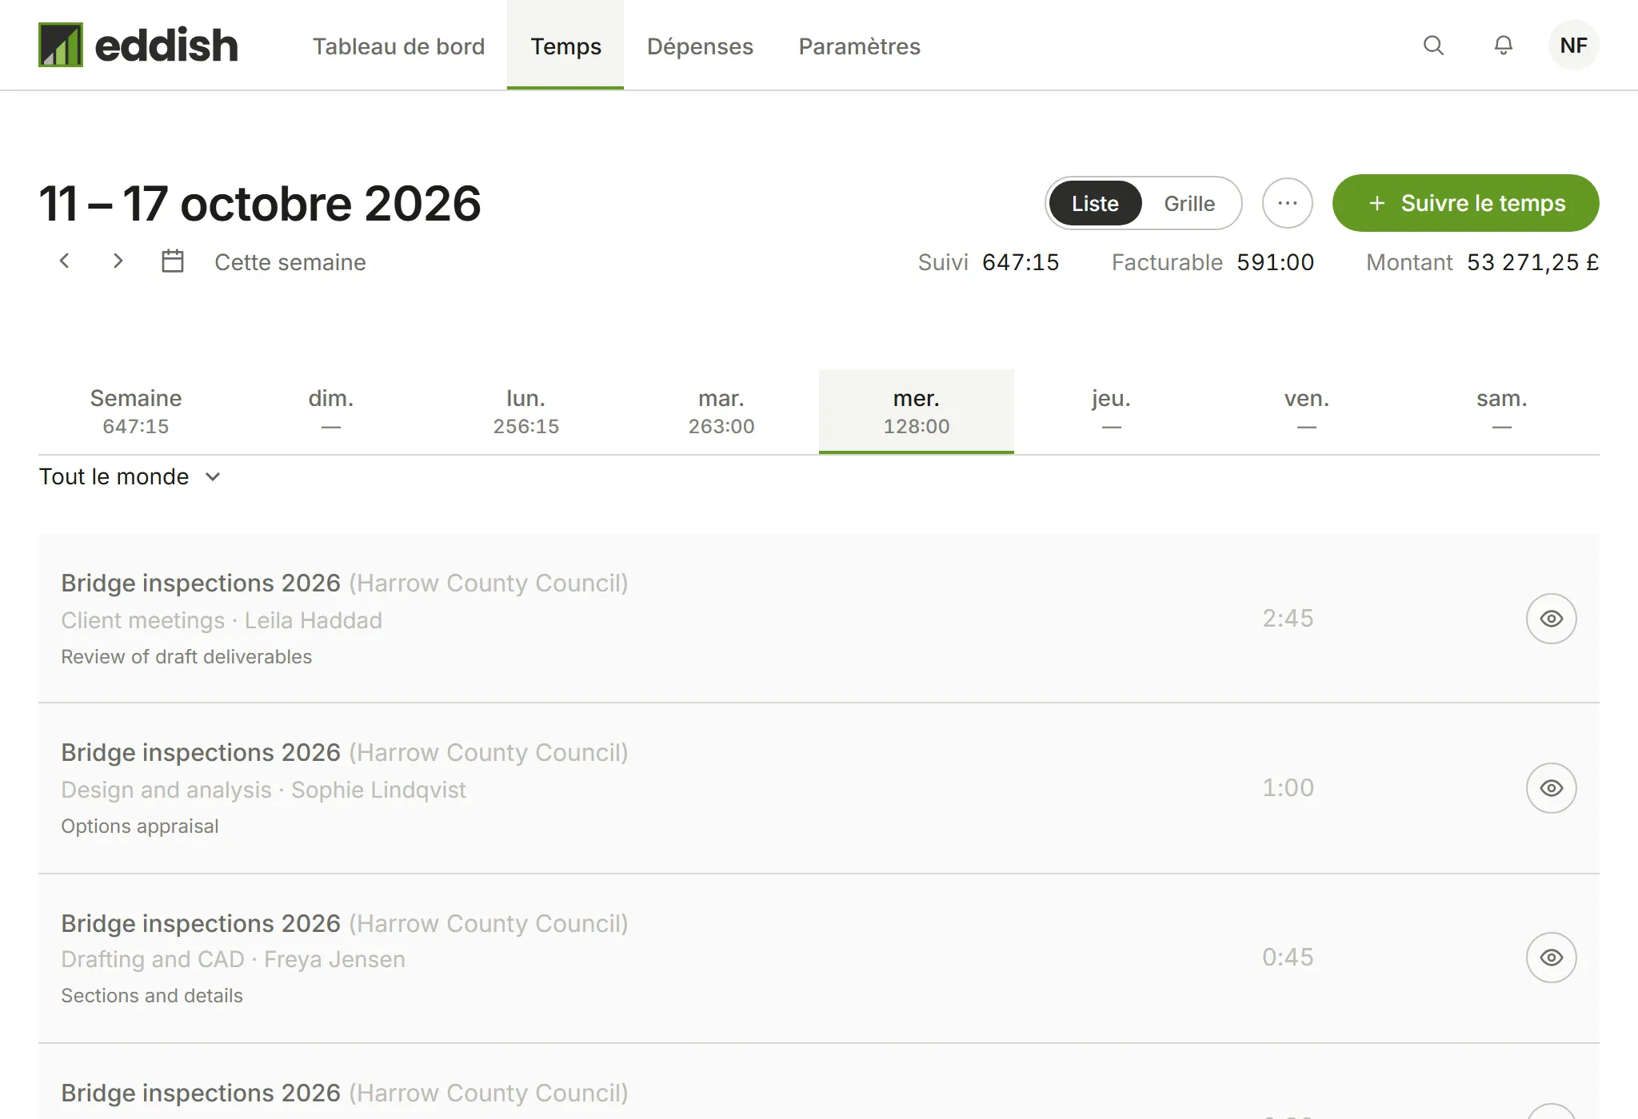Viewport: 1638px width, 1119px height.
Task: Open the Paramètres tab
Action: tap(859, 46)
